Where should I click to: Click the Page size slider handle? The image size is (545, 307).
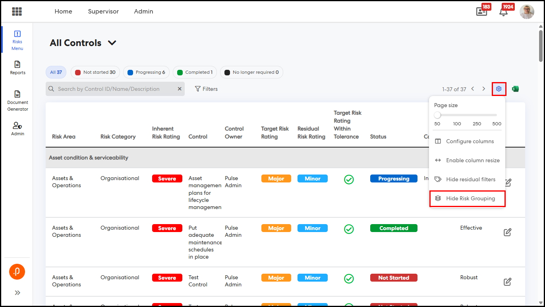[x=437, y=115]
